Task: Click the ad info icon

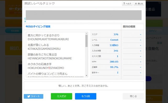Action: point(25,19)
